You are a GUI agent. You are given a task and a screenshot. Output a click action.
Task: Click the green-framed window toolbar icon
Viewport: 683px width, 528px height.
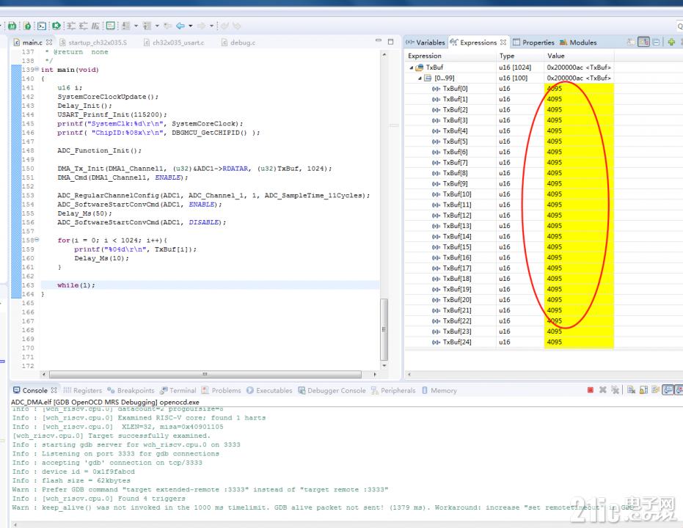pos(111,26)
